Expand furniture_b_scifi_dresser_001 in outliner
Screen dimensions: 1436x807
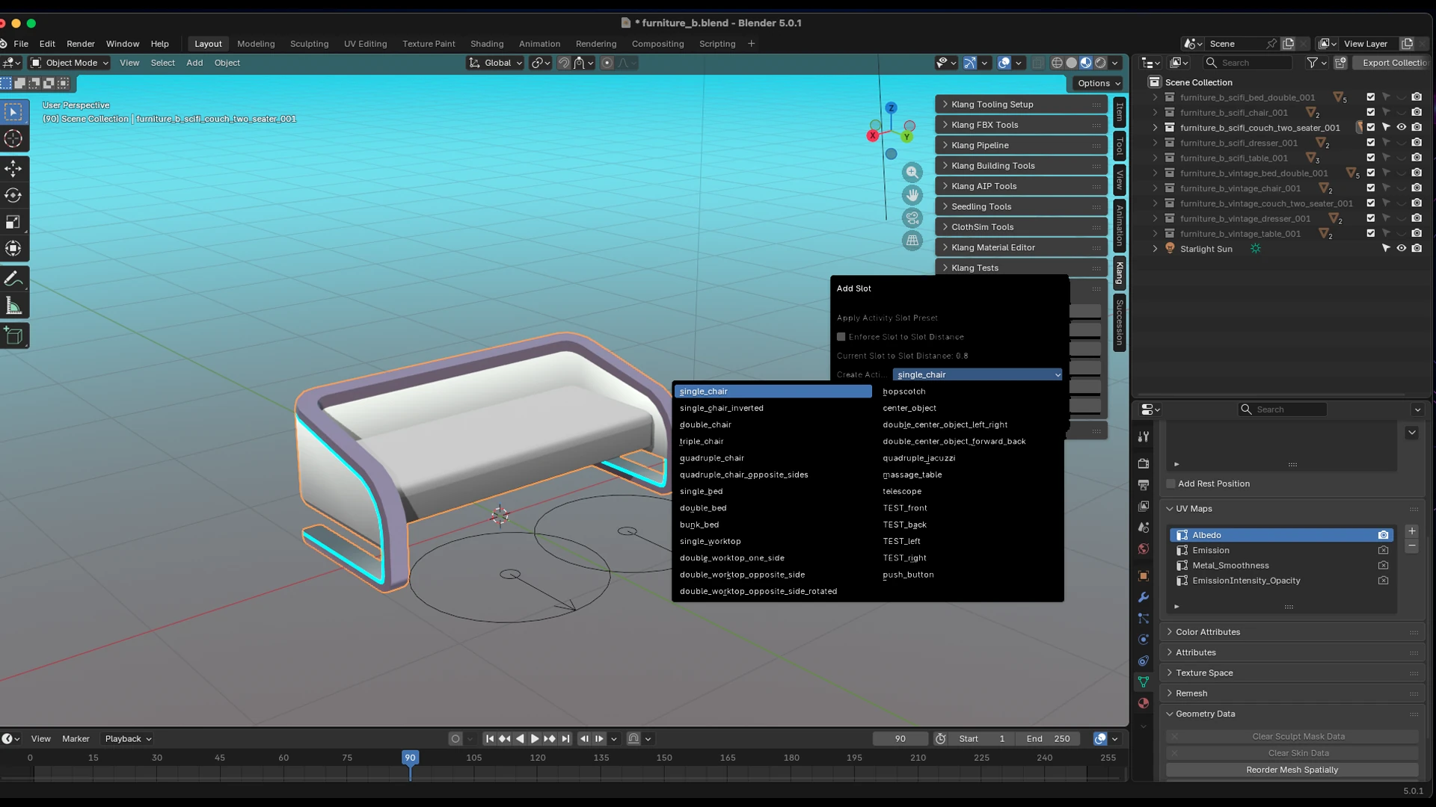coord(1155,143)
